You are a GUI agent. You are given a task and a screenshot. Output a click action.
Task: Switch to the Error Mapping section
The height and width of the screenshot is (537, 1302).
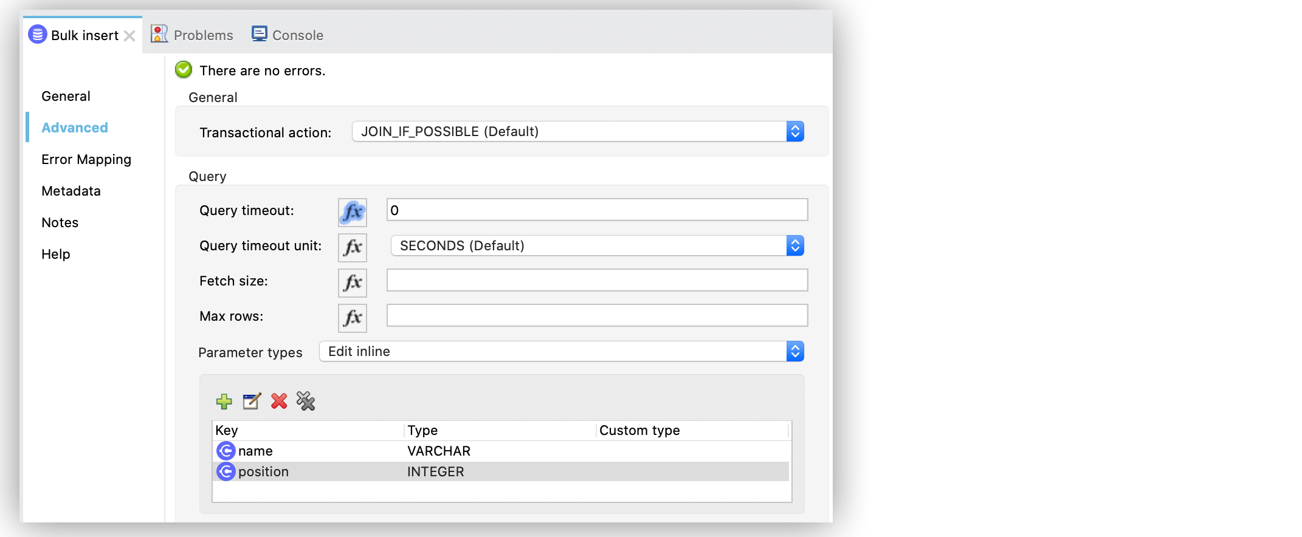tap(86, 159)
